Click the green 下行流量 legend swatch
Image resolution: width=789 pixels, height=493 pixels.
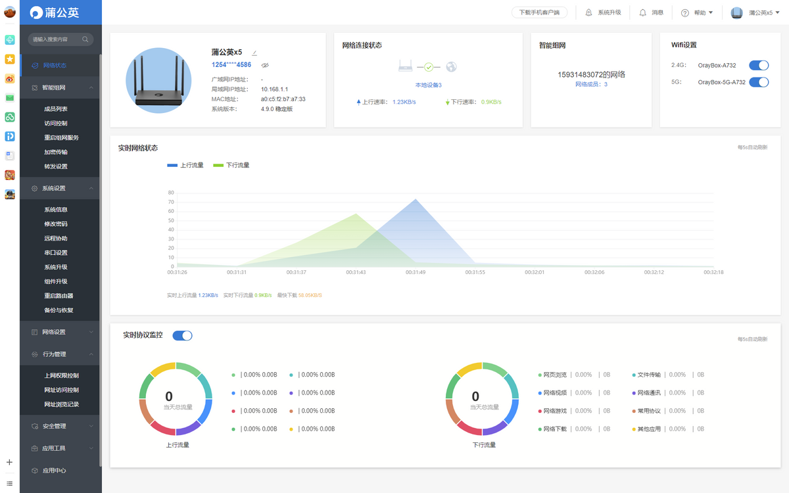pyautogui.click(x=218, y=165)
